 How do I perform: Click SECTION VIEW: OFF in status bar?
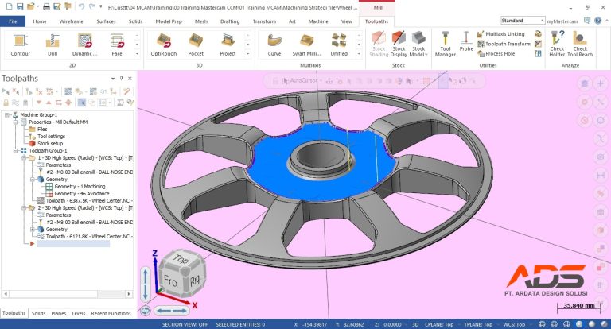tap(185, 324)
